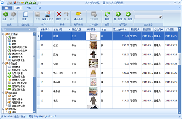Click navigation tree scrollbar up arrow
The height and width of the screenshot is (119, 182).
coord(34,34)
